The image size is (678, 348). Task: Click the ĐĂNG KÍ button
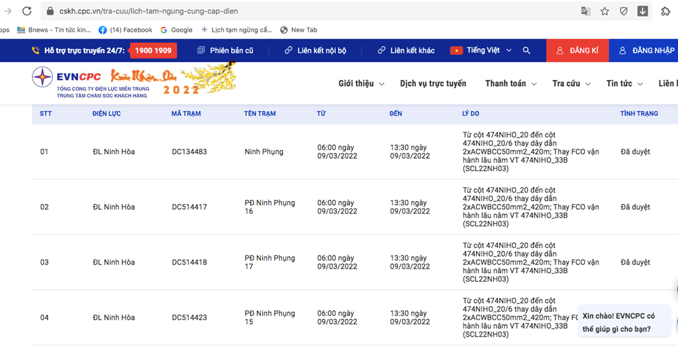tap(577, 50)
